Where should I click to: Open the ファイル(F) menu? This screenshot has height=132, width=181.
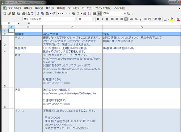14,8
